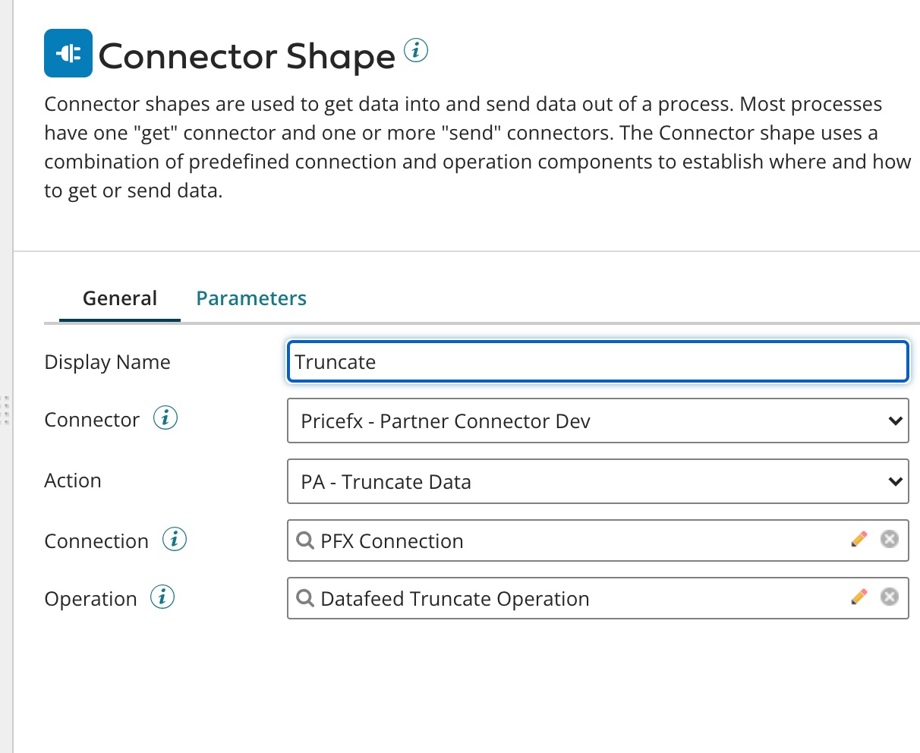Click inside the Display Name text box
920x753 pixels.
point(531,362)
